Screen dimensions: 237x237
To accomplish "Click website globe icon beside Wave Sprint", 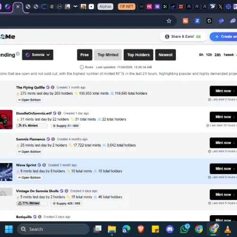I will click(x=44, y=165).
